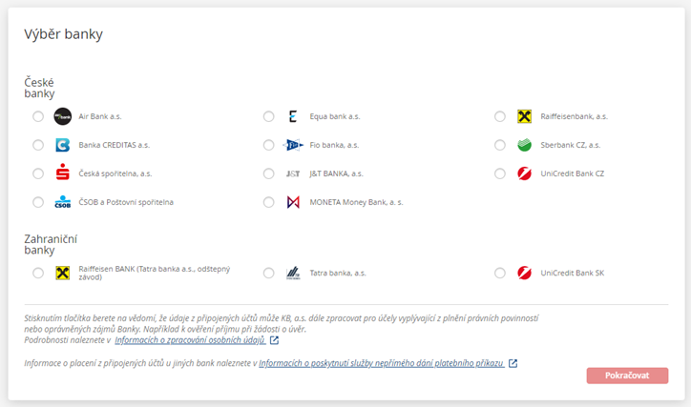691x407 pixels.
Task: Select Raiffeisen BANK Tatra branch radio button
Action: (x=38, y=273)
